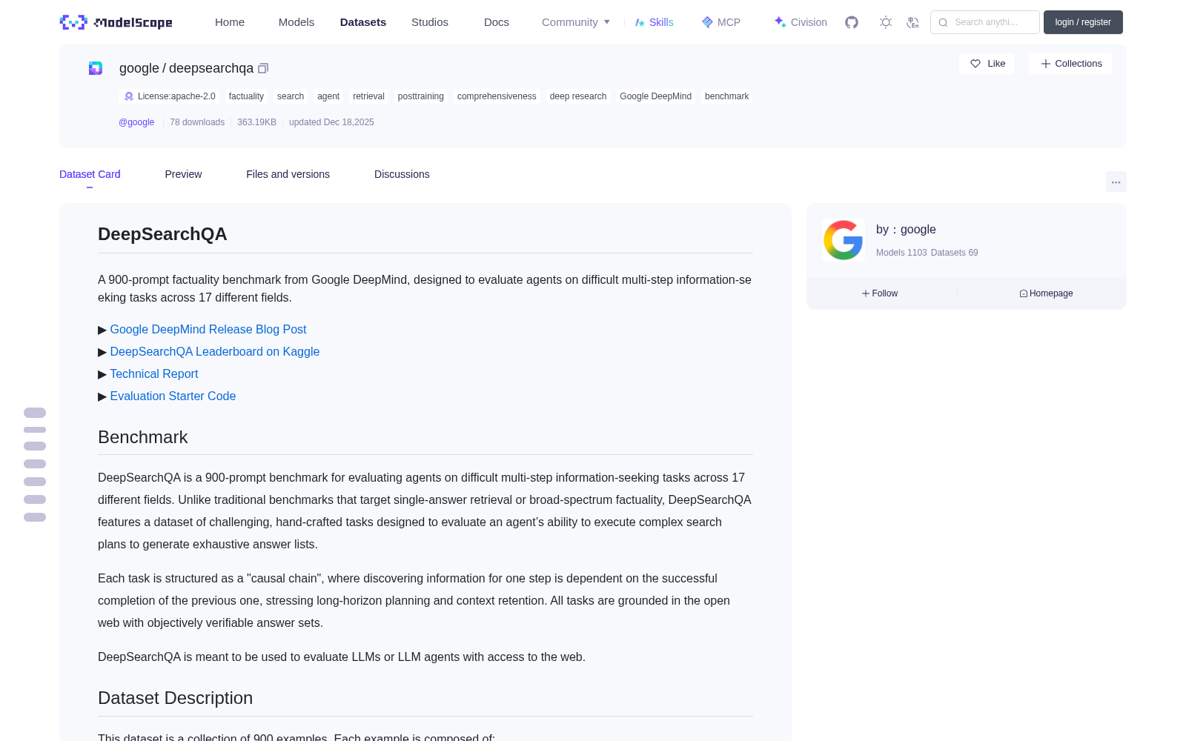Click the agent tag
Image resolution: width=1186 pixels, height=741 pixels.
[x=328, y=96]
